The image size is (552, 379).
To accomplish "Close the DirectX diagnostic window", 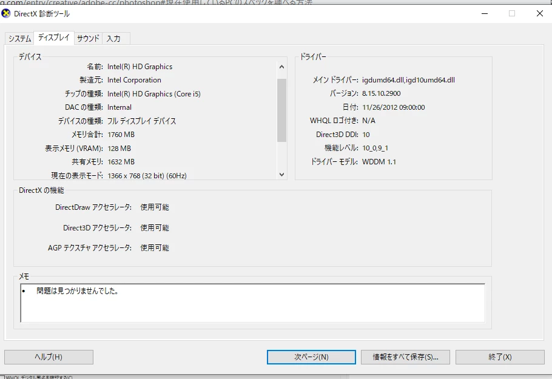I will click(539, 14).
